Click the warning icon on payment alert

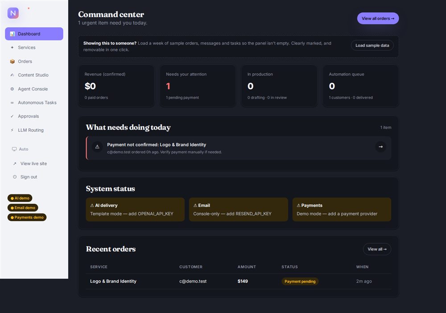pos(97,147)
